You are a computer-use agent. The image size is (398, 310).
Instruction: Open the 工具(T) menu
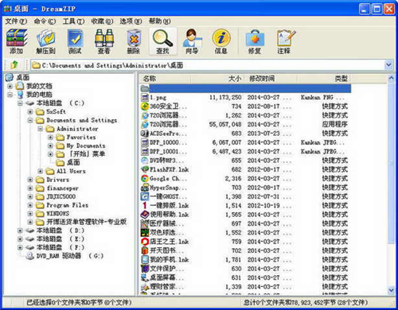[73, 21]
